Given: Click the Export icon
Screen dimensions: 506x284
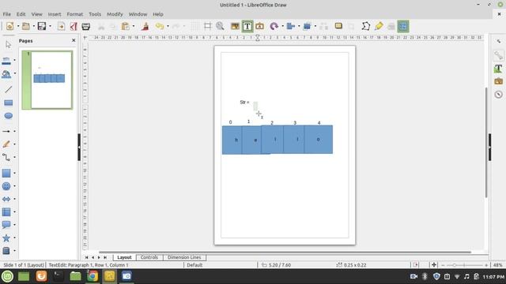Looking at the screenshot, I should tap(61, 26).
